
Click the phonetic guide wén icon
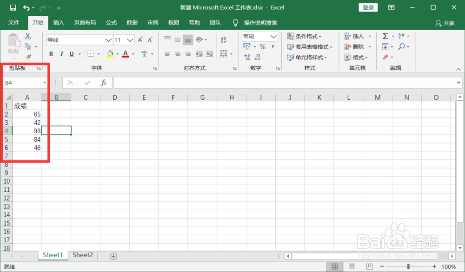click(x=145, y=54)
